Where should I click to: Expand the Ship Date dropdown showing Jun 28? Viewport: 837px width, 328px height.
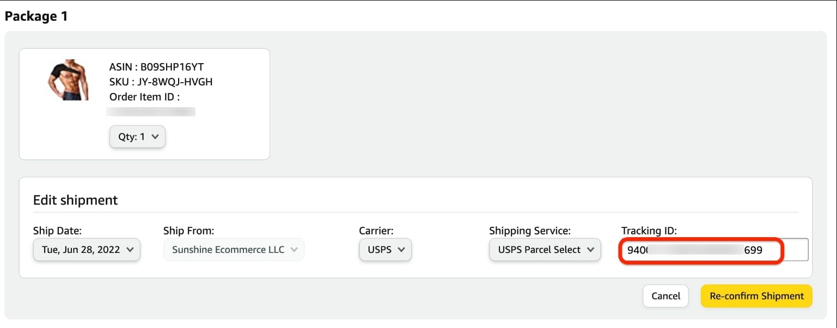[87, 250]
